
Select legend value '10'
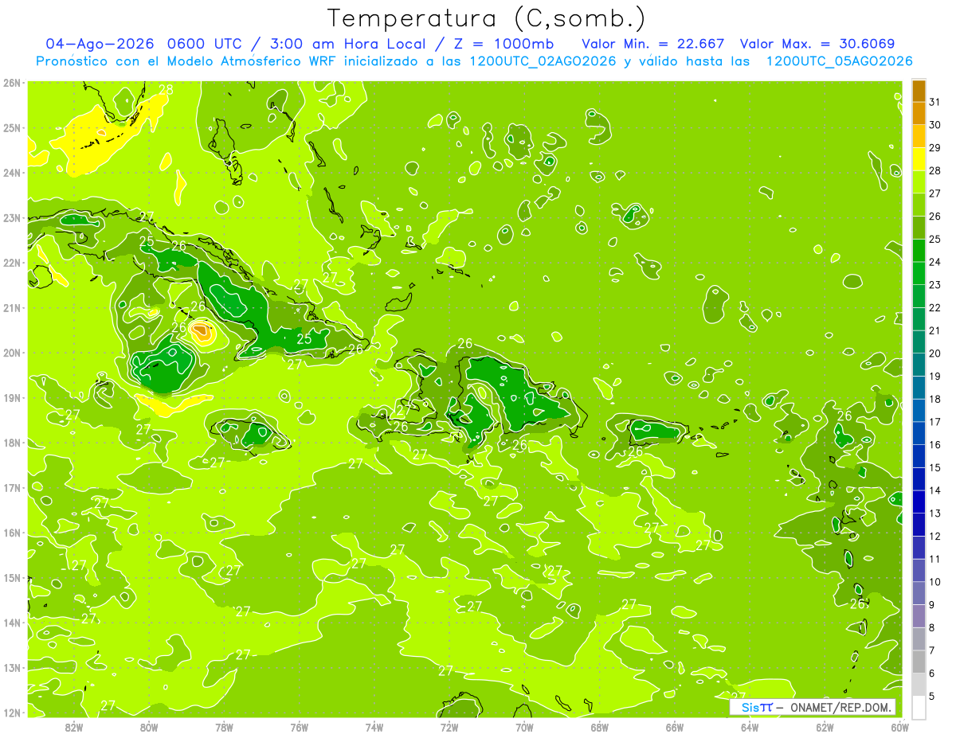[934, 582]
